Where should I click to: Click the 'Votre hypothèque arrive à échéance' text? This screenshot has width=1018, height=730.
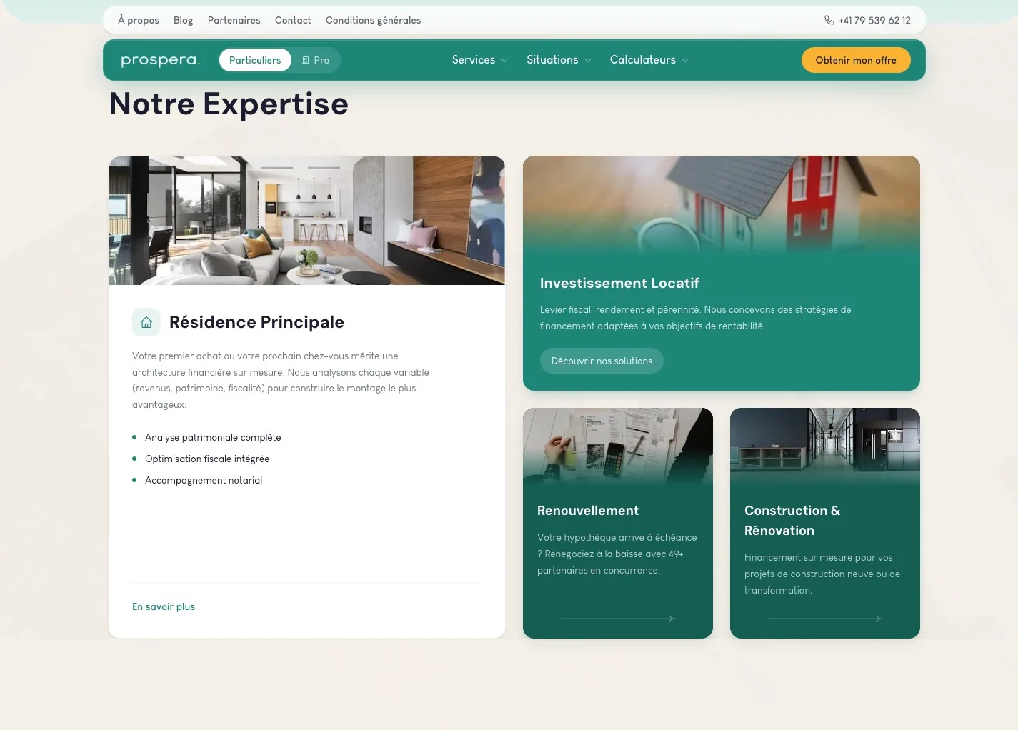[x=617, y=554]
